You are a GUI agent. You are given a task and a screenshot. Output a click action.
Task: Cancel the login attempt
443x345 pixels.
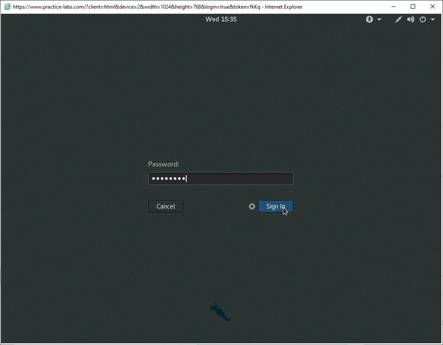click(x=166, y=206)
